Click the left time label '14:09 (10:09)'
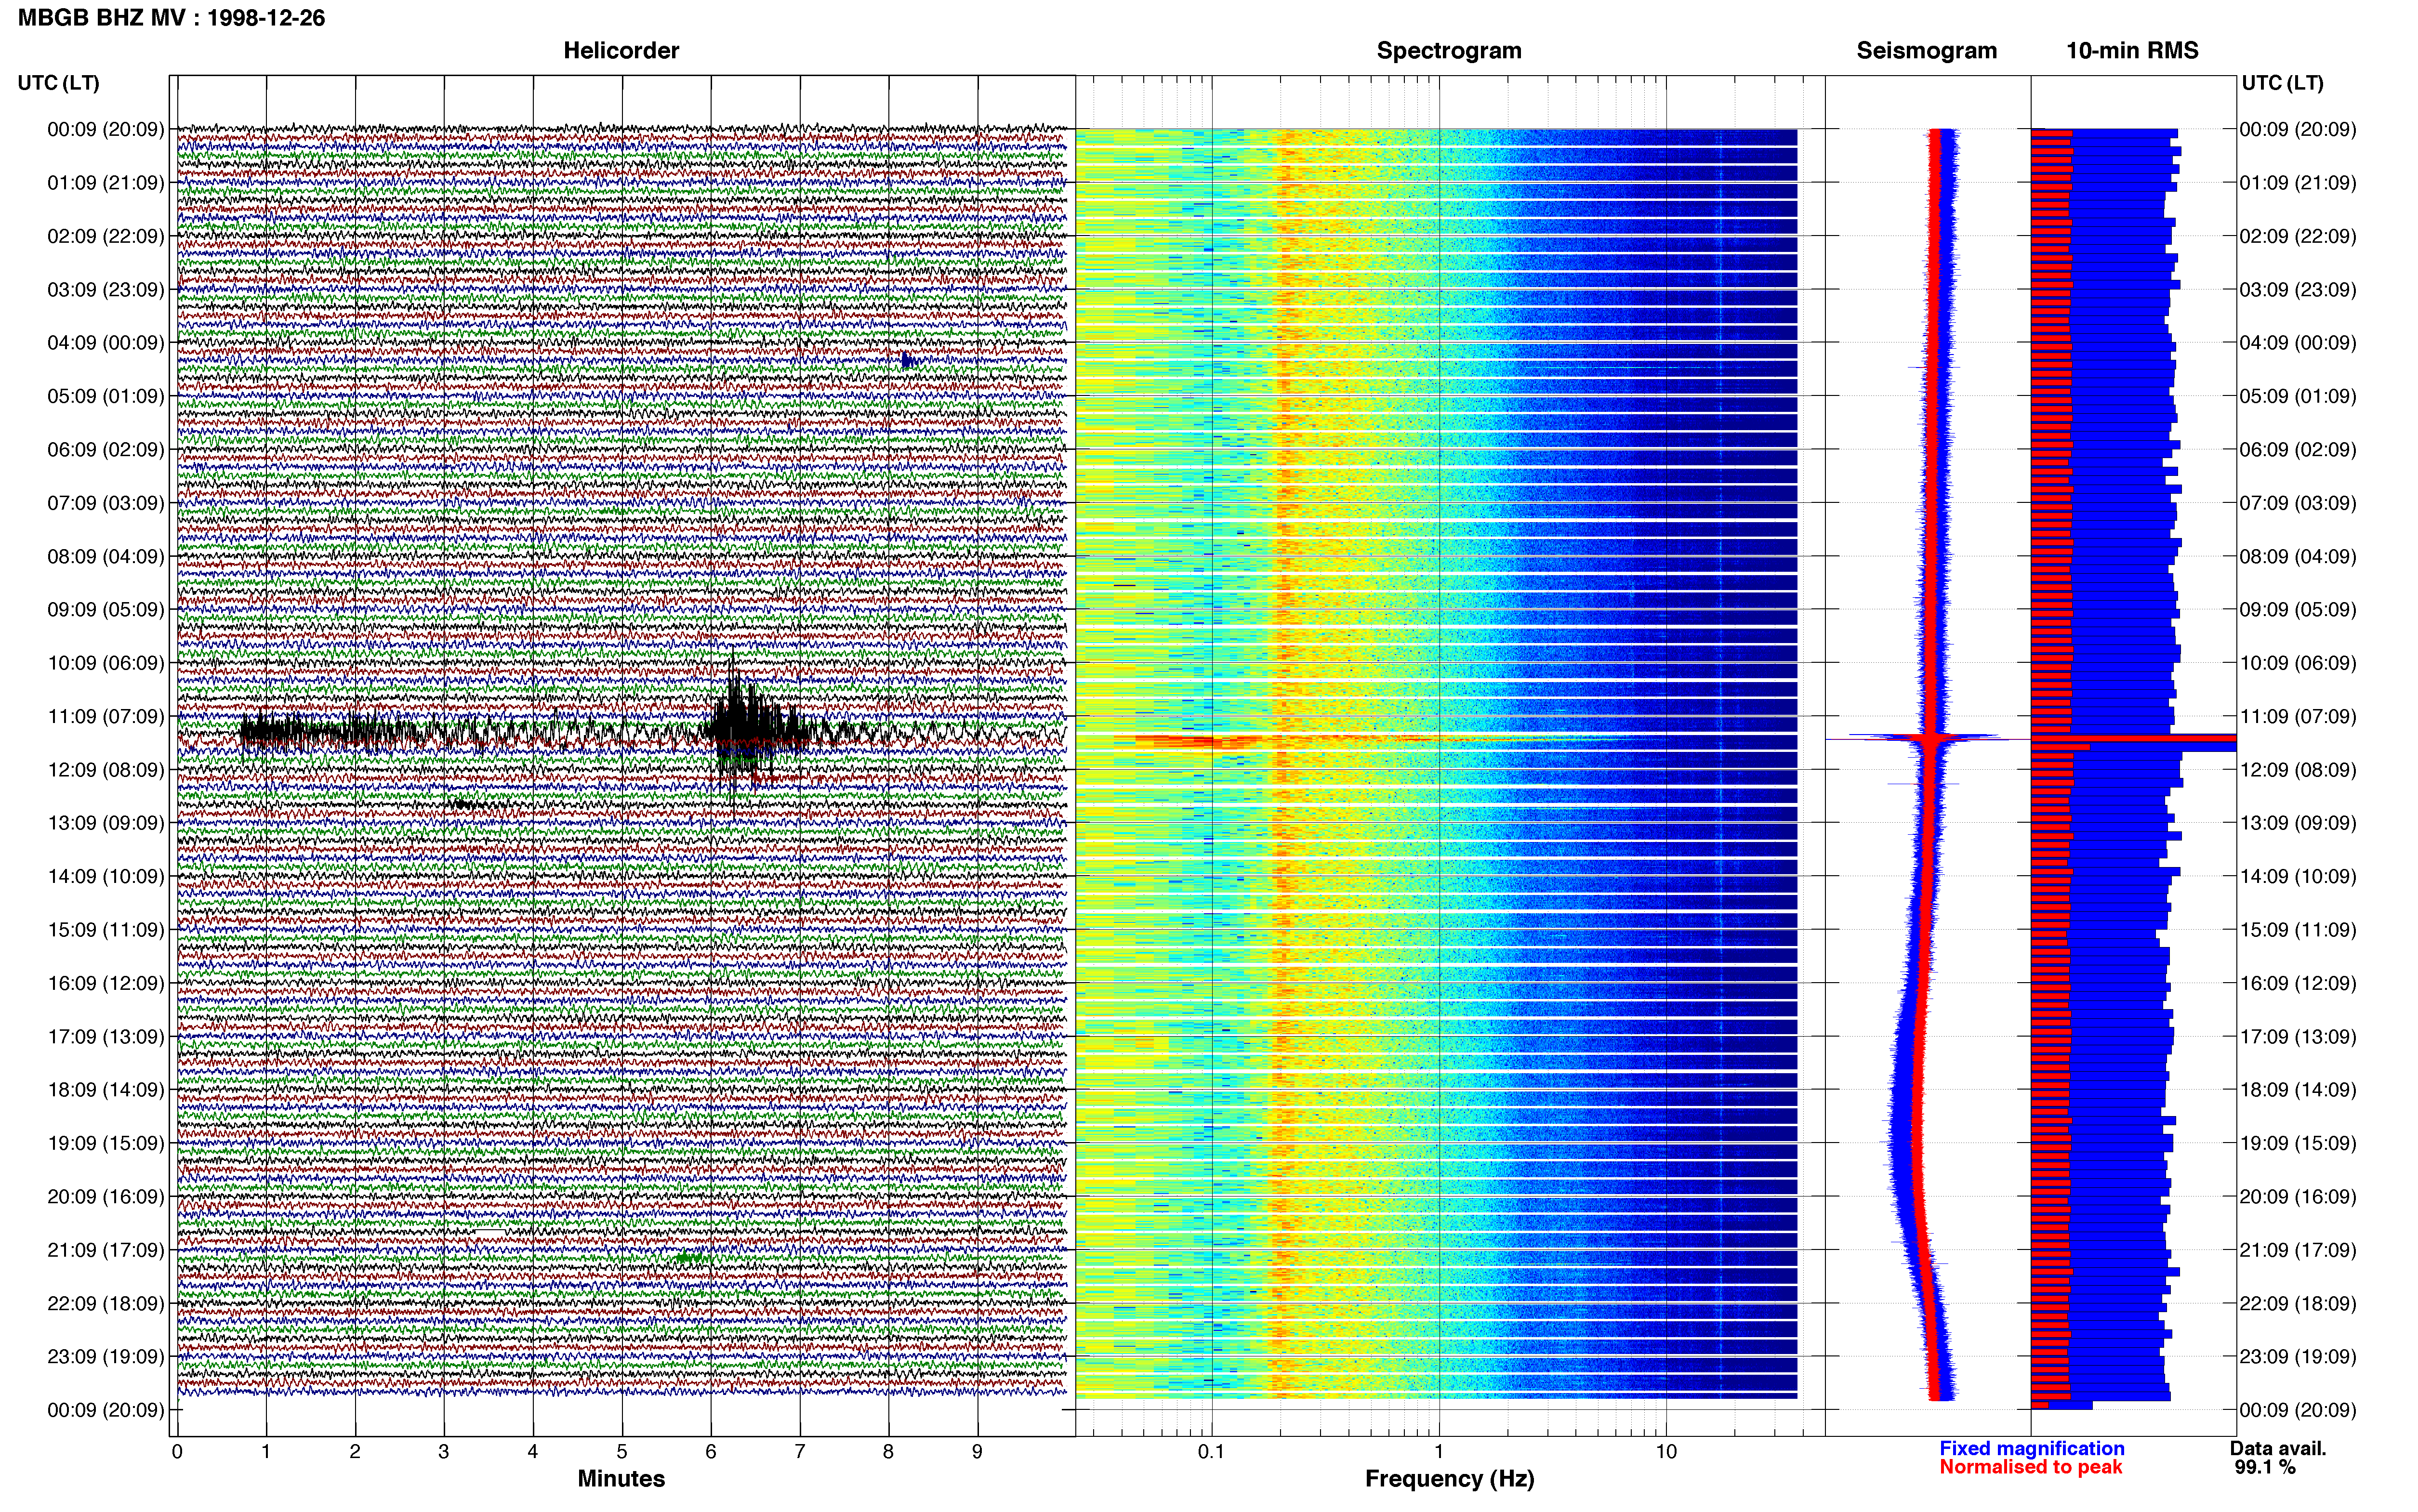The image size is (2418, 1512). click(106, 877)
